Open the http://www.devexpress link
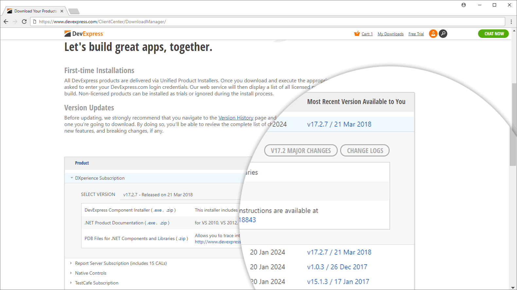Viewport: 517px width, 290px height. click(x=218, y=242)
